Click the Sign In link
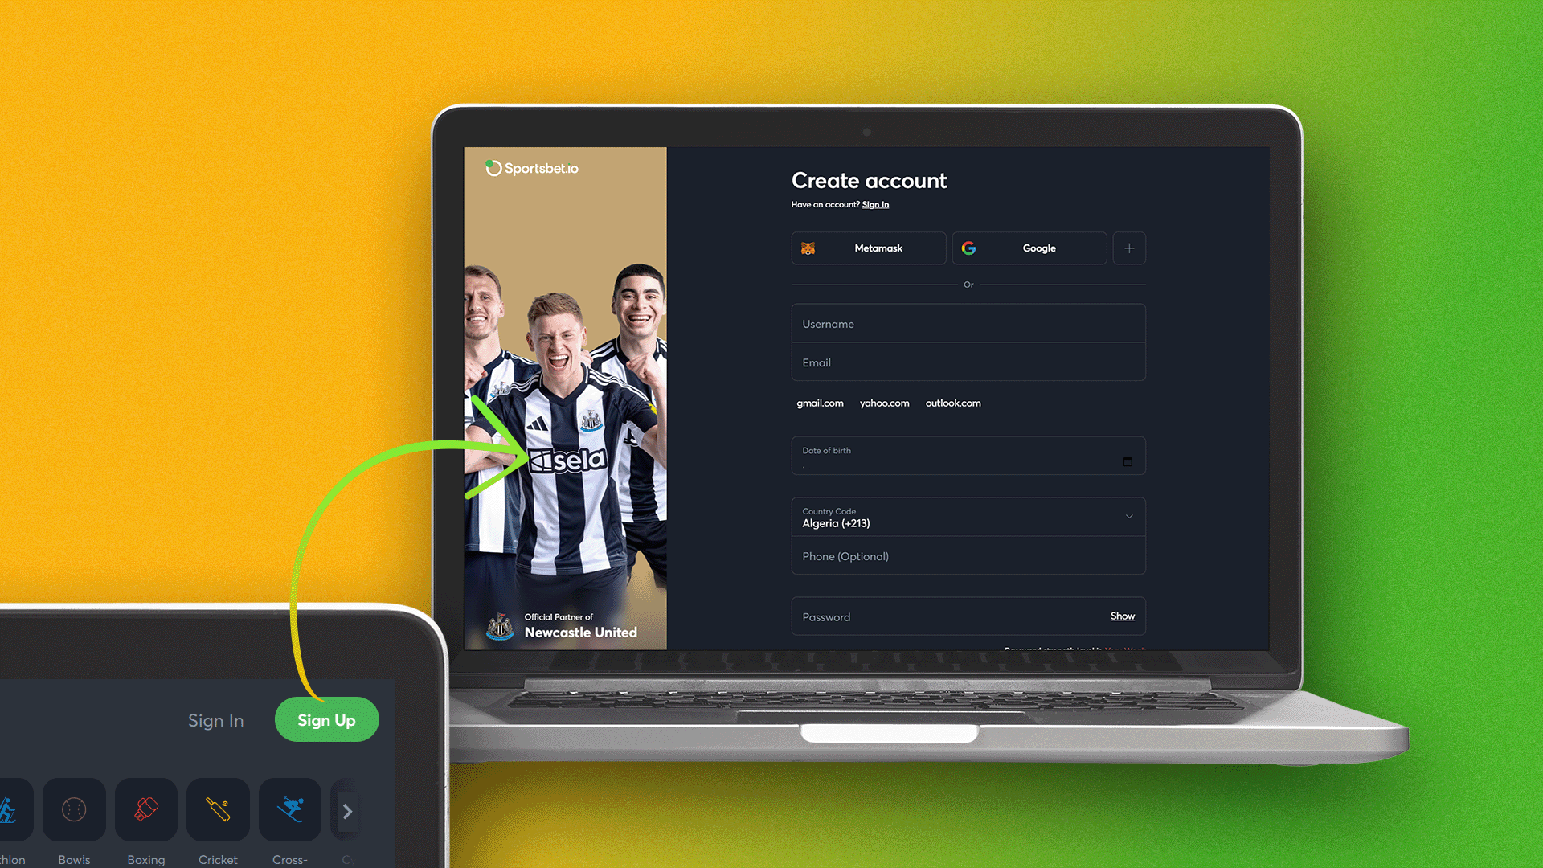The image size is (1543, 868). [875, 203]
